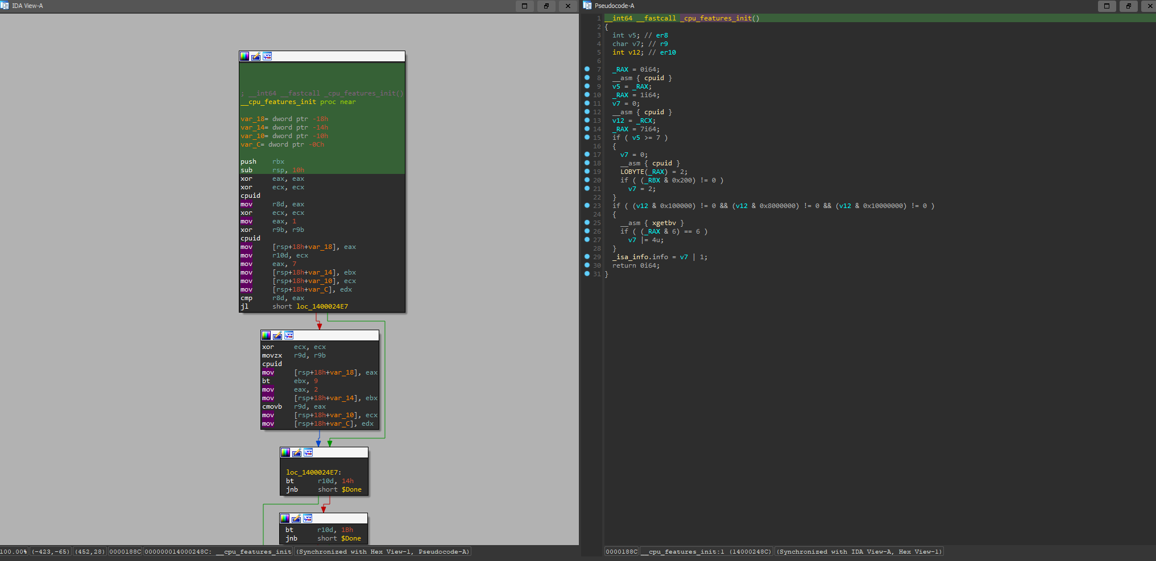Click __cpu_features_init proc near in the graph

pos(298,102)
